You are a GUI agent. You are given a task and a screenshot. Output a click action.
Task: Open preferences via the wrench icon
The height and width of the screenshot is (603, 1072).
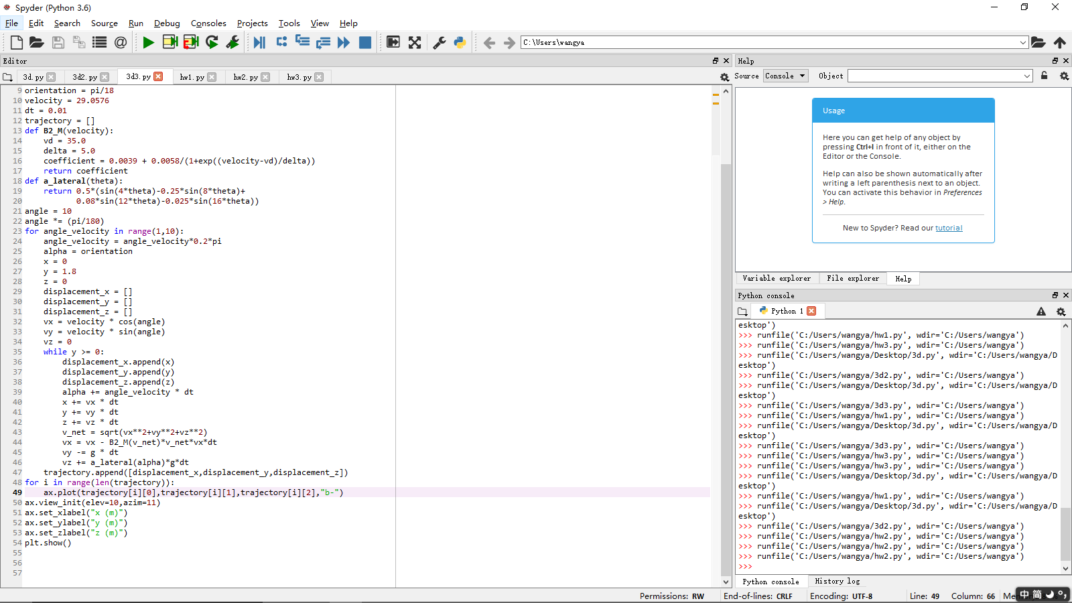(440, 43)
